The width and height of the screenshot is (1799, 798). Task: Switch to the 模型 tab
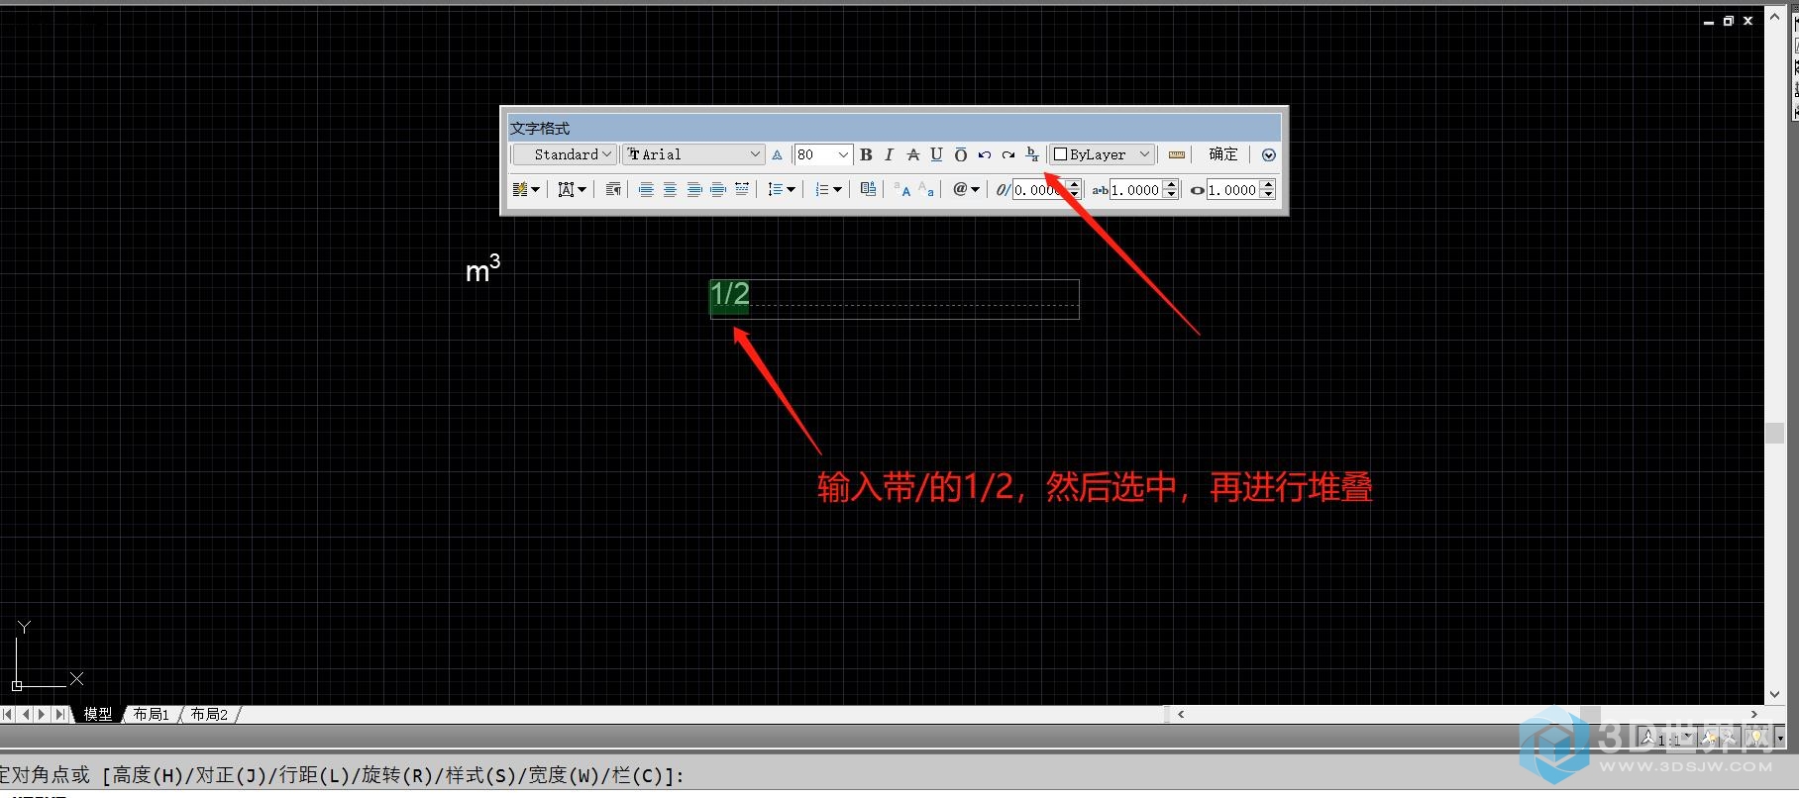98,714
